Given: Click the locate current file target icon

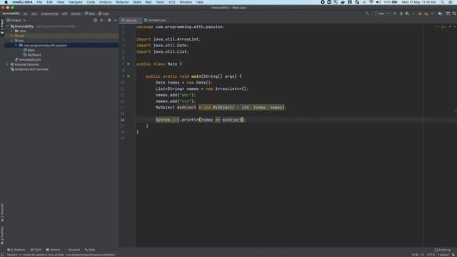Looking at the screenshot, I should pyautogui.click(x=95, y=20).
